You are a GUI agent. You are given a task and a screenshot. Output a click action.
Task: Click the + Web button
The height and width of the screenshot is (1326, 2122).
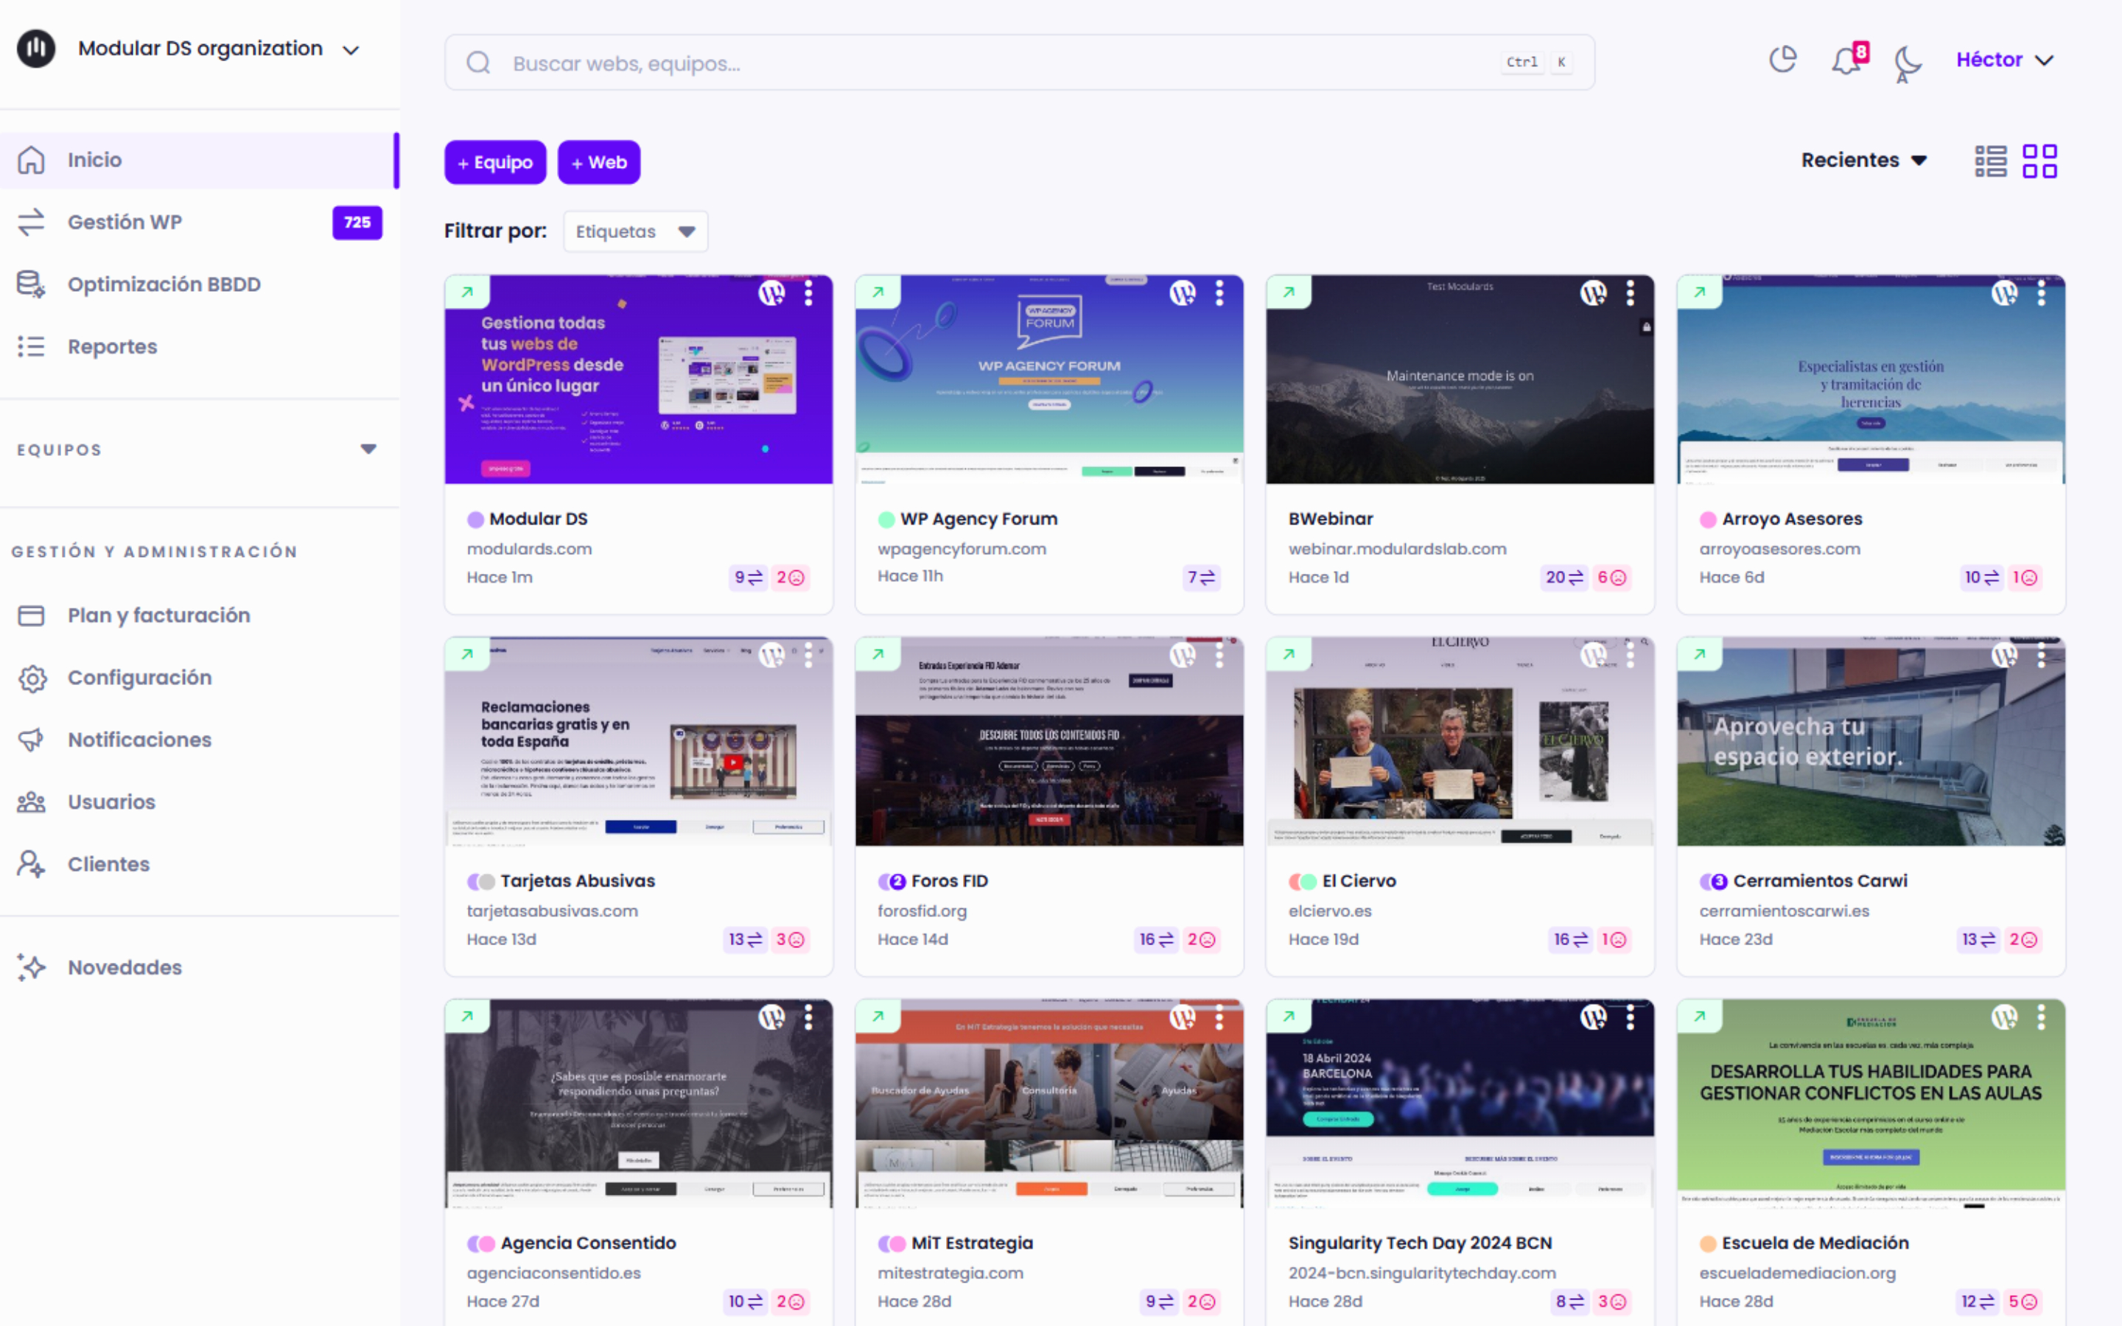[599, 161]
